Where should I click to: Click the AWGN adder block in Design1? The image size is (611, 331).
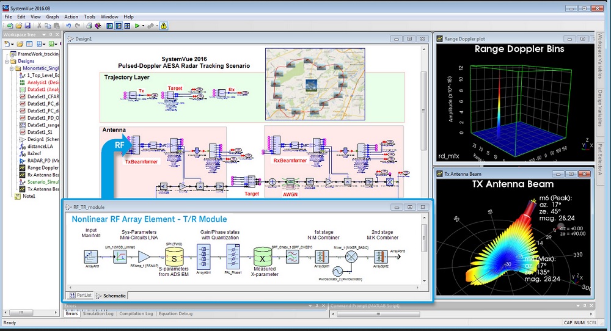coord(272,182)
